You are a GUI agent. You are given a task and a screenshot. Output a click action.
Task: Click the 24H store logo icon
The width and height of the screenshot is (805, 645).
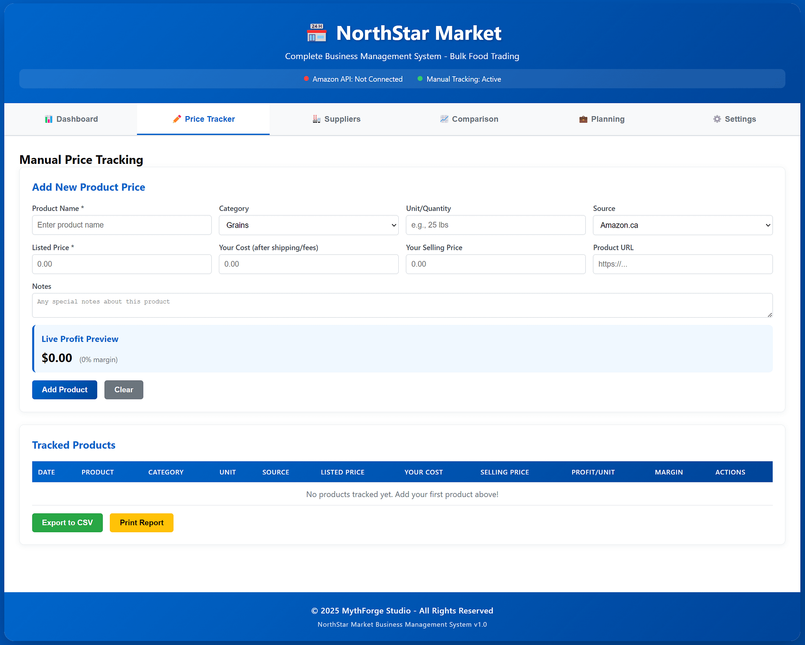tap(317, 33)
